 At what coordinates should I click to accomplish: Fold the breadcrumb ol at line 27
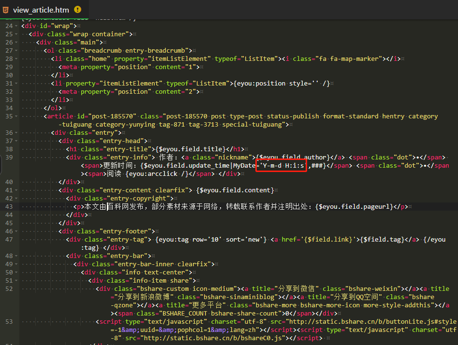17,50
